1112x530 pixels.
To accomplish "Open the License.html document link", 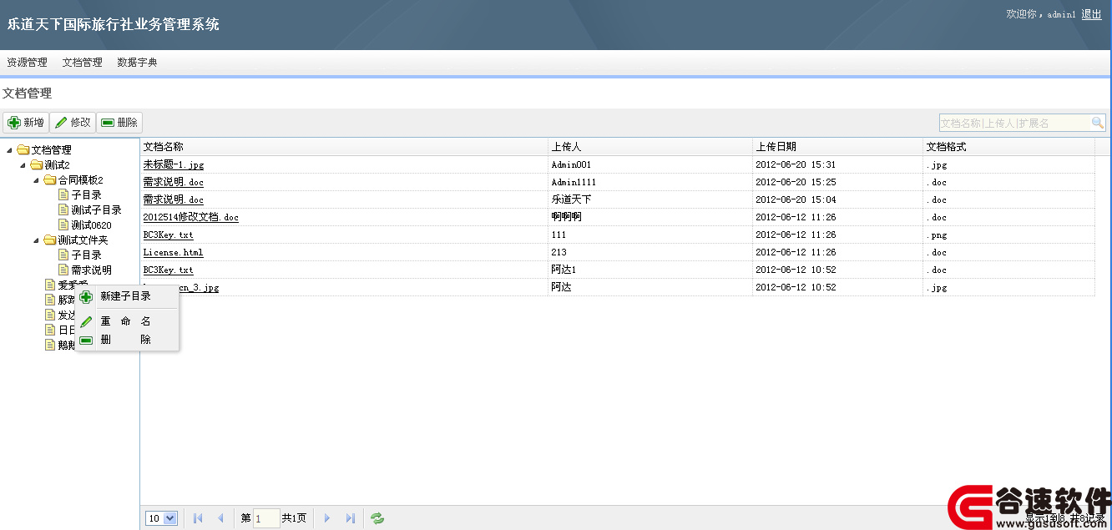I will click(x=173, y=252).
